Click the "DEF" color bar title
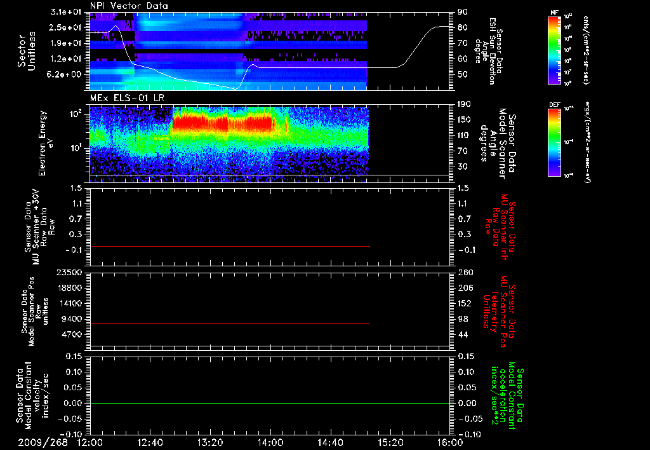650x450 pixels. 554,105
